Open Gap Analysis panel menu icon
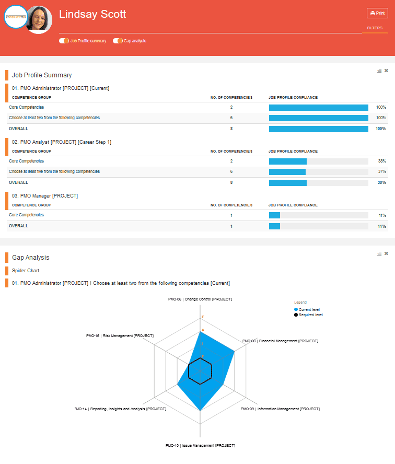 (x=379, y=253)
